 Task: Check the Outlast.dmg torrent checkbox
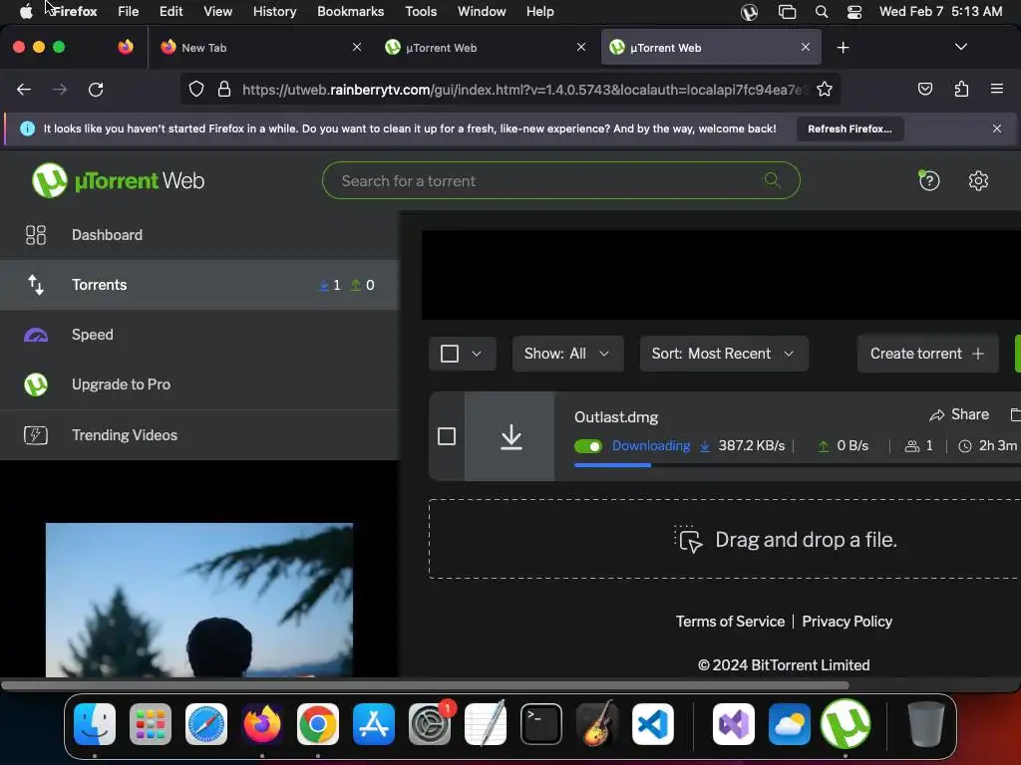click(447, 436)
